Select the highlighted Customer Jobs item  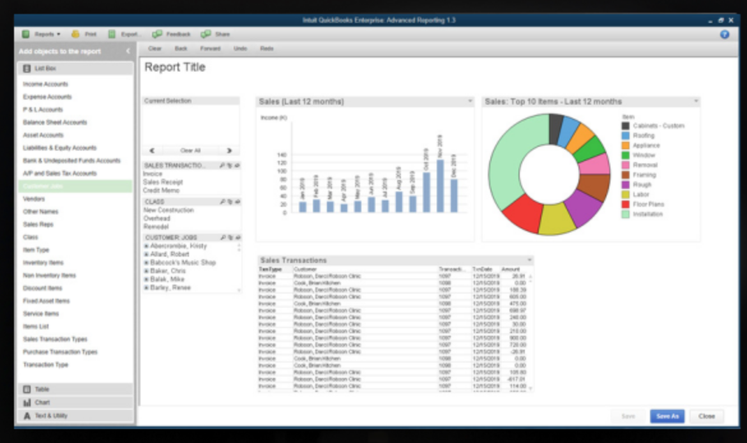(75, 186)
